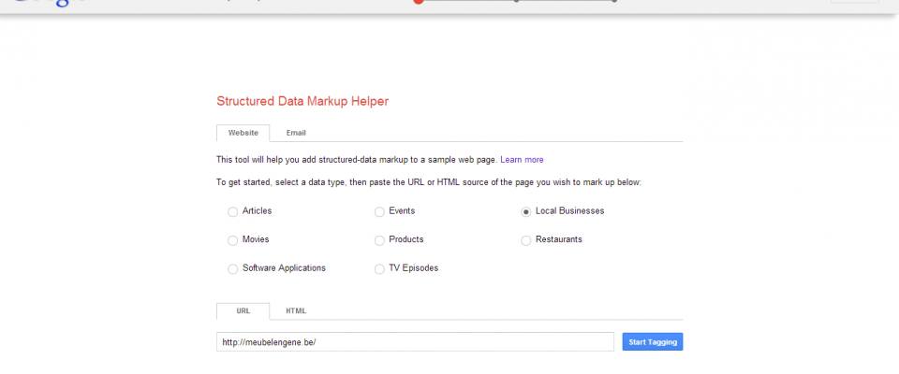Switch to the URL input tab
This screenshot has width=899, height=374.
(243, 311)
